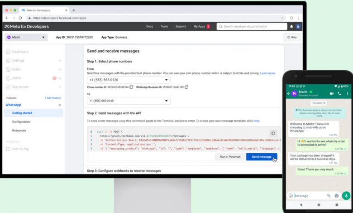Viewport: 353px width, 213px height.
Task: Click Learn more link
Action: pyautogui.click(x=267, y=73)
